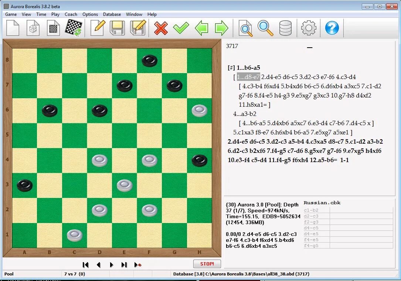Step back one move

click(x=99, y=265)
